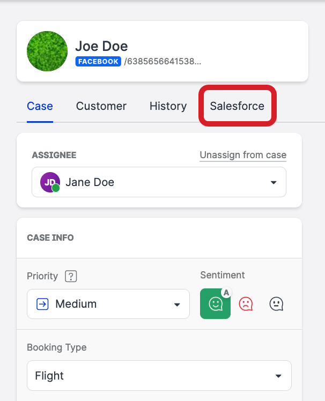Open the Booking Type dropdown showing Flight
The width and height of the screenshot is (325, 401).
pos(278,376)
